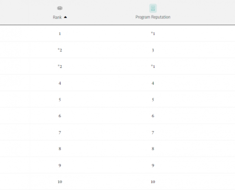The height and width of the screenshot is (190, 235).
Task: Select the Rank 1 cell
Action: point(60,34)
